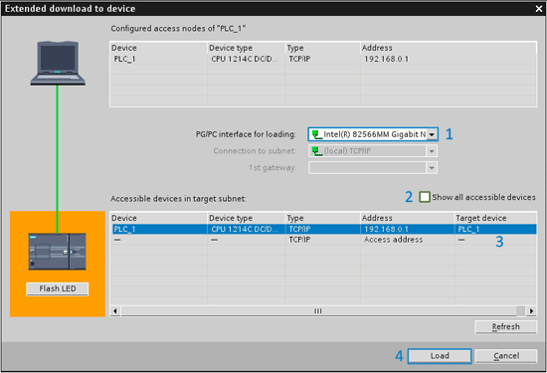Click the Load button
The width and height of the screenshot is (547, 373).
[x=440, y=356]
